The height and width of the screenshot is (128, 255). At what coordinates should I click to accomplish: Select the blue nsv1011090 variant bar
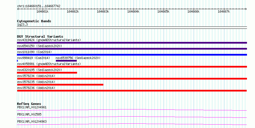(132, 55)
